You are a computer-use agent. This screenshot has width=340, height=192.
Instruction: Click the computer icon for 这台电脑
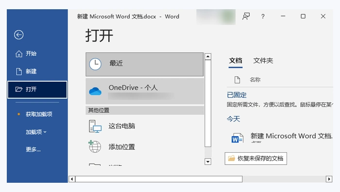click(95, 126)
